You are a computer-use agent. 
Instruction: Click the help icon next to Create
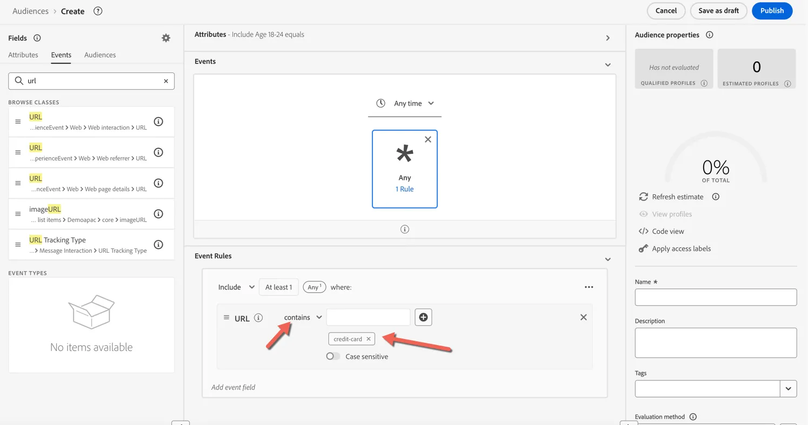pos(98,11)
